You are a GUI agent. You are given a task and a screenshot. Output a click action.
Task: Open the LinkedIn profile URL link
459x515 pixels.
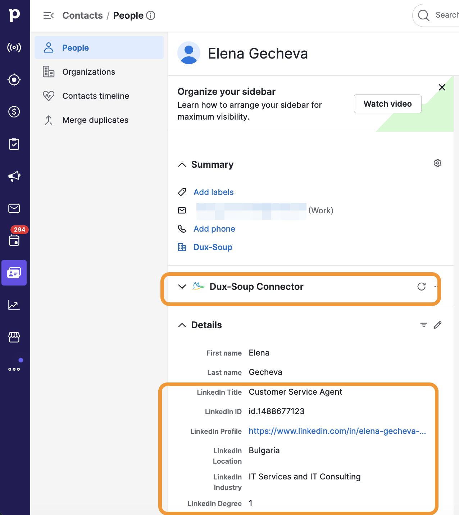pyautogui.click(x=337, y=431)
